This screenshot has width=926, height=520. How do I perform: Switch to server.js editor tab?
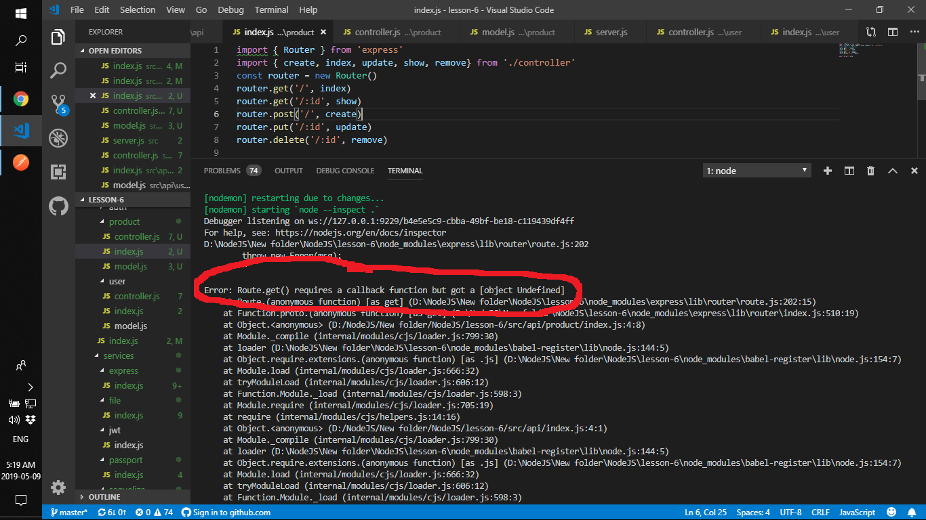pyautogui.click(x=605, y=32)
